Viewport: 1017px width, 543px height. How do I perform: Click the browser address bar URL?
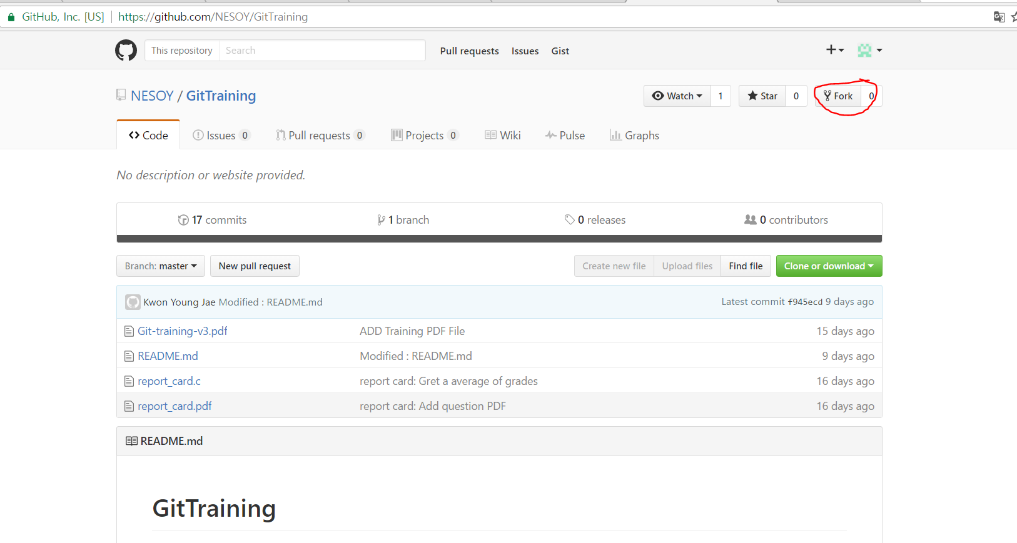click(x=213, y=17)
